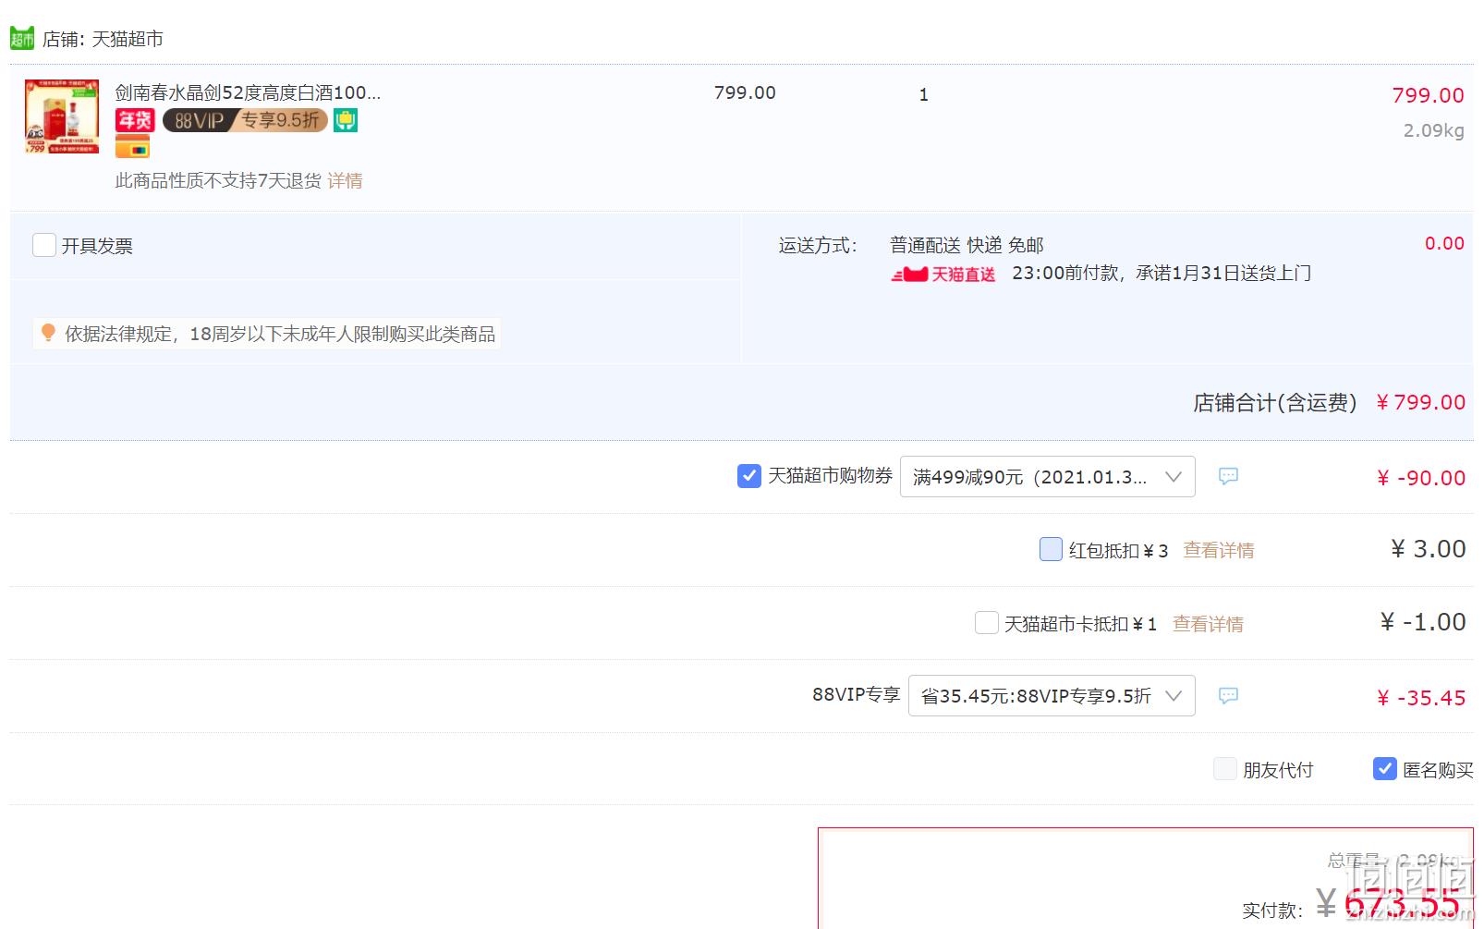Click the orange card payment icon
The width and height of the screenshot is (1484, 929).
point(132,147)
